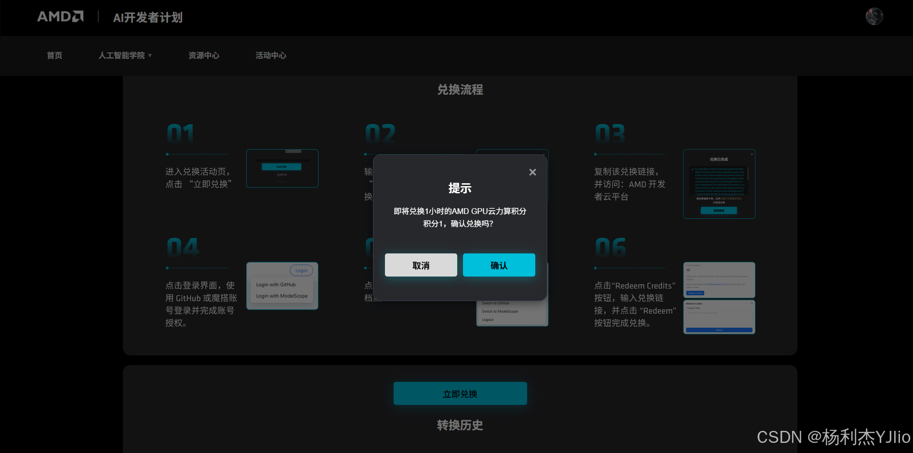The width and height of the screenshot is (913, 453).
Task: Click step 06 text 点击"Redeem Credits"
Action: tap(635, 286)
